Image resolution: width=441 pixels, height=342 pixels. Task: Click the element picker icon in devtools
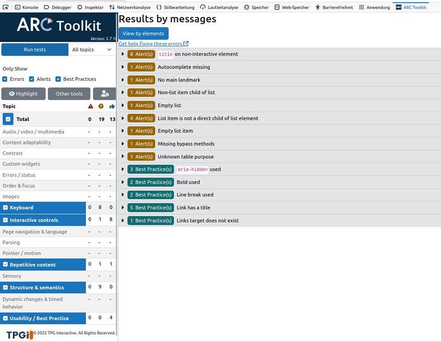click(x=6, y=7)
